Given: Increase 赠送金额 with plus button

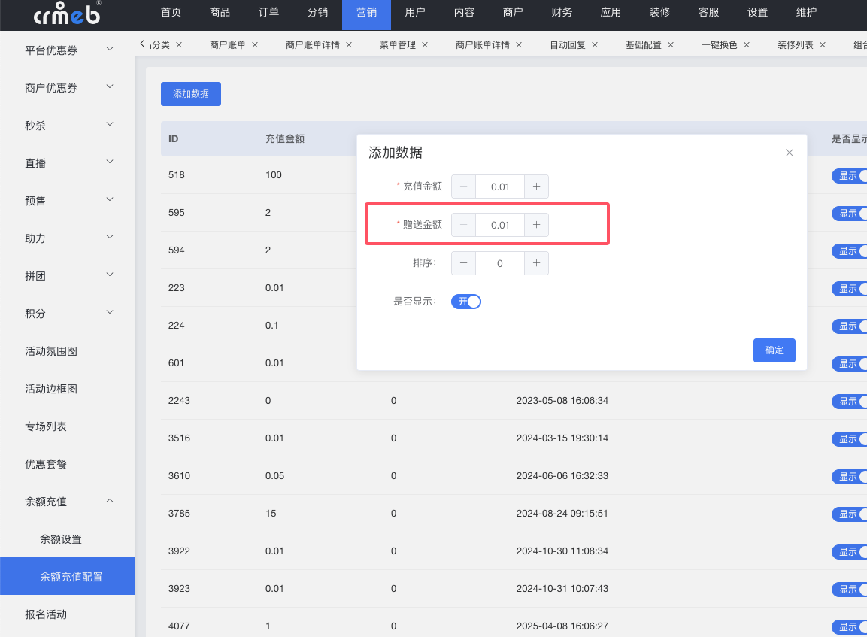Looking at the screenshot, I should tap(536, 225).
